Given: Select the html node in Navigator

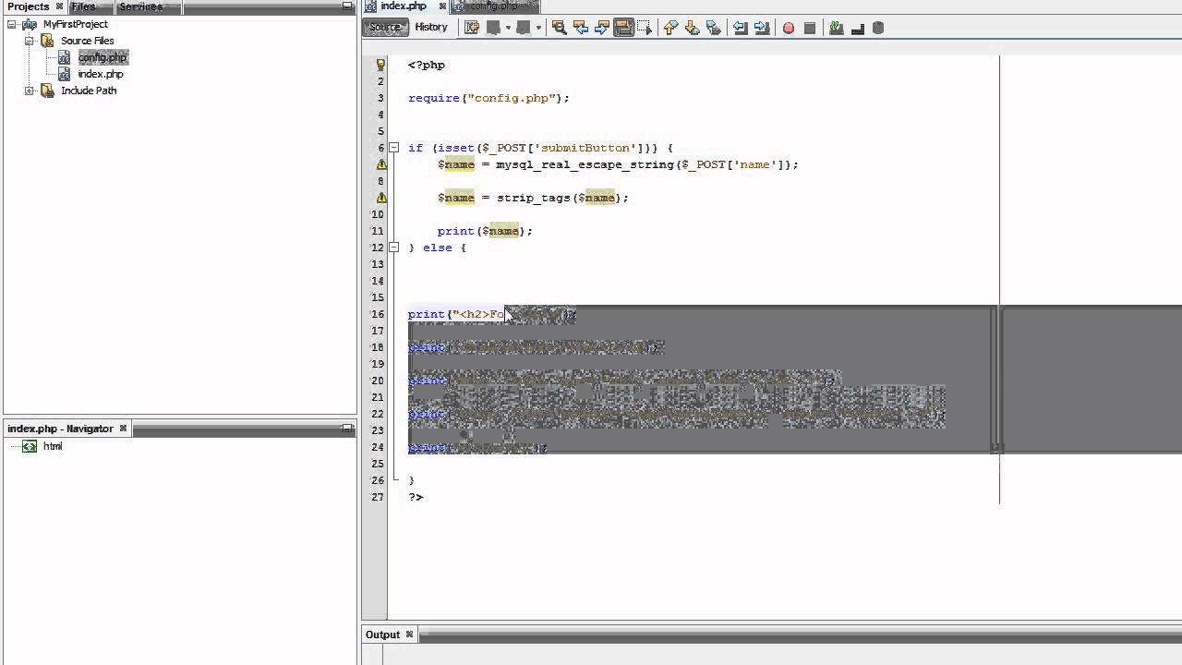Looking at the screenshot, I should (53, 446).
